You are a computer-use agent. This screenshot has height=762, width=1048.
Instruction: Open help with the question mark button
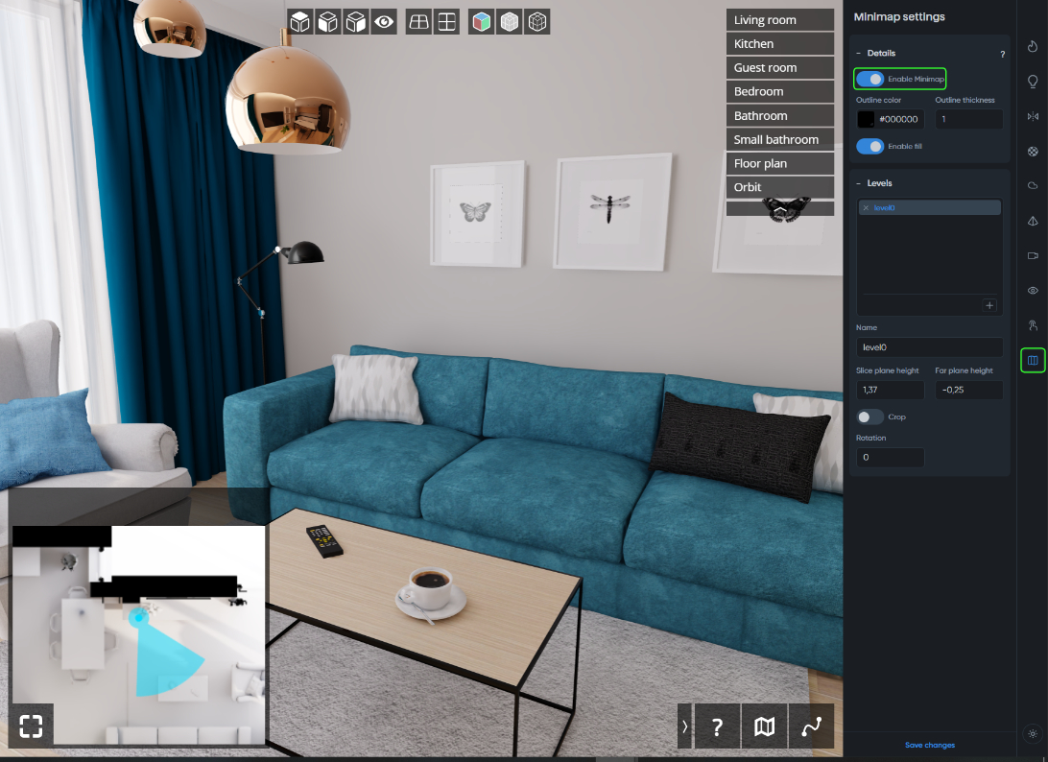[716, 726]
